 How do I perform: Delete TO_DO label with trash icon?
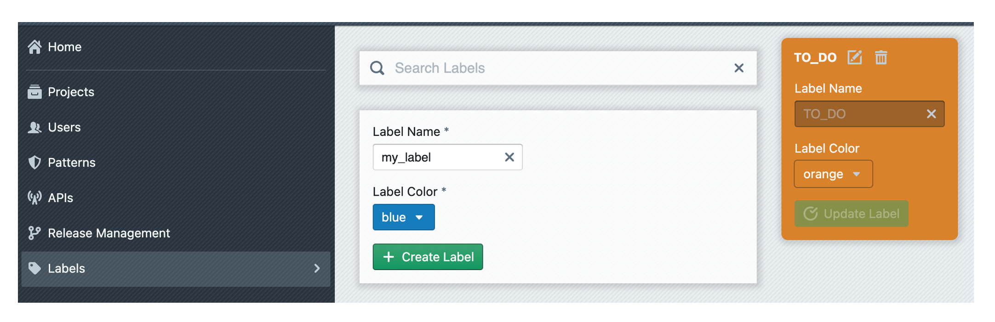[x=881, y=57]
